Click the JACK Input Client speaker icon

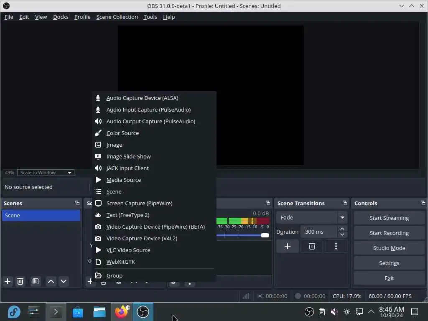point(98,168)
